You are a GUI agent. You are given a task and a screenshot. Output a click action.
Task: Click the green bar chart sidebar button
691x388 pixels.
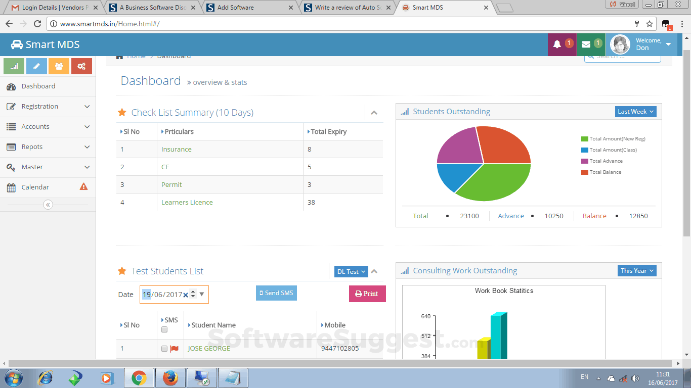click(14, 66)
